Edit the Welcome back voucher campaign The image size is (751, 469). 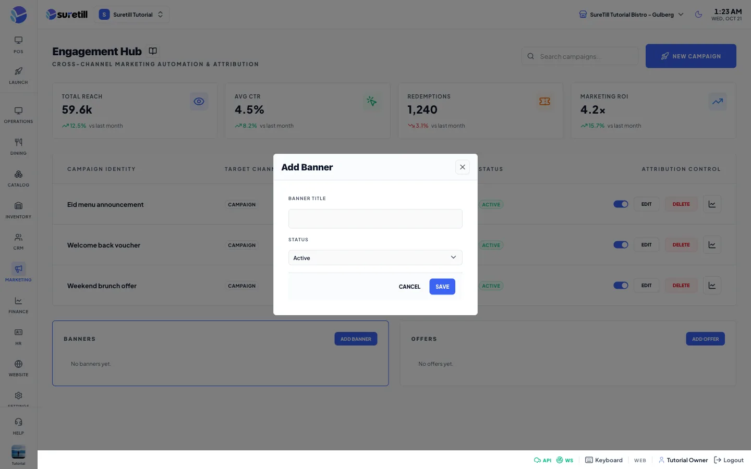tap(647, 245)
